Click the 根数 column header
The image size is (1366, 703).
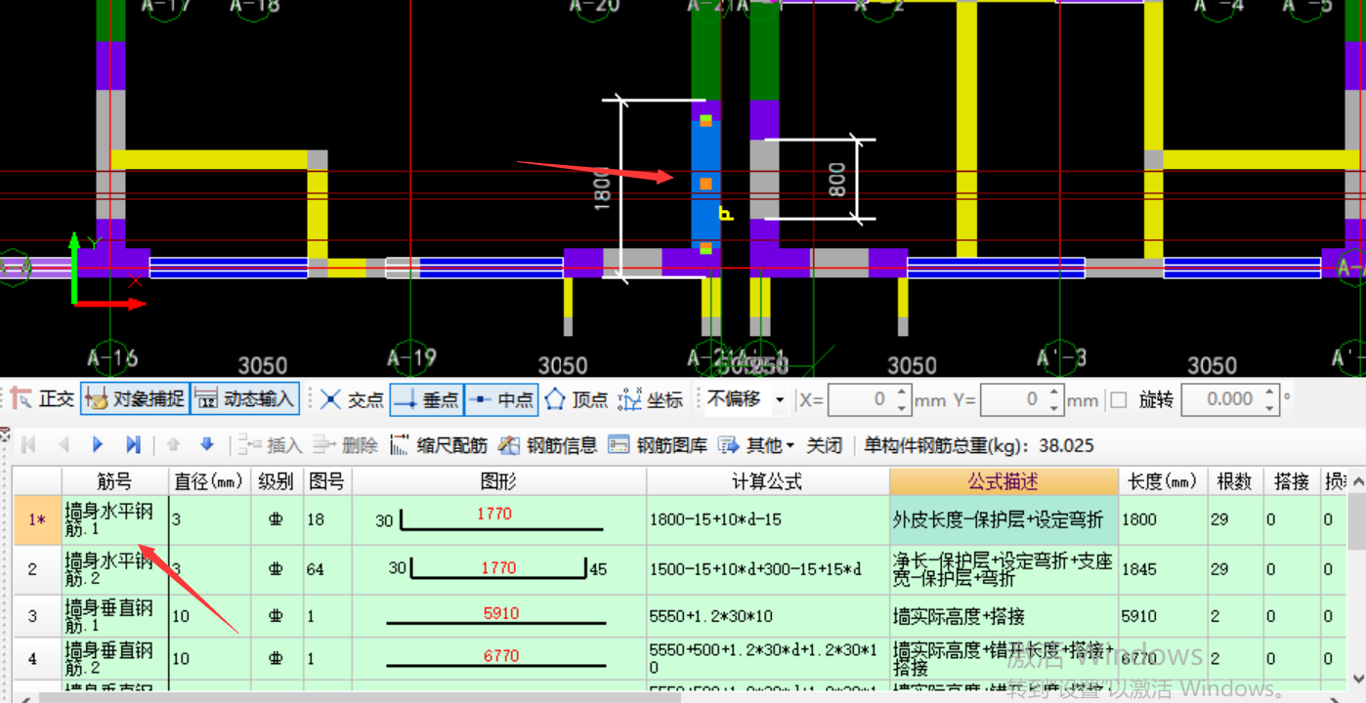(x=1234, y=481)
